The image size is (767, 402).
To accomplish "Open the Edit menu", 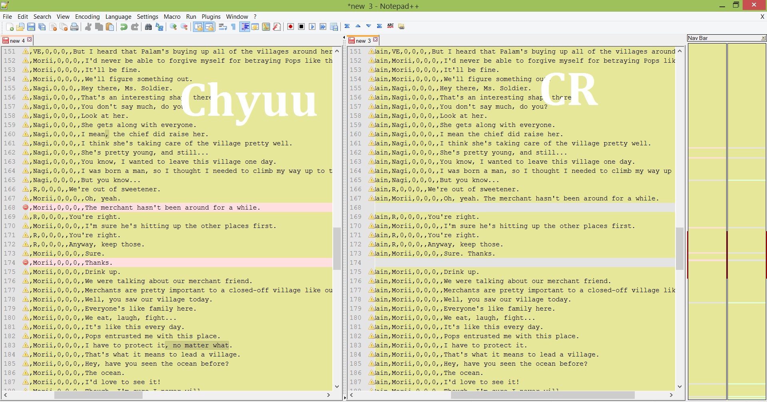I will 23,17.
